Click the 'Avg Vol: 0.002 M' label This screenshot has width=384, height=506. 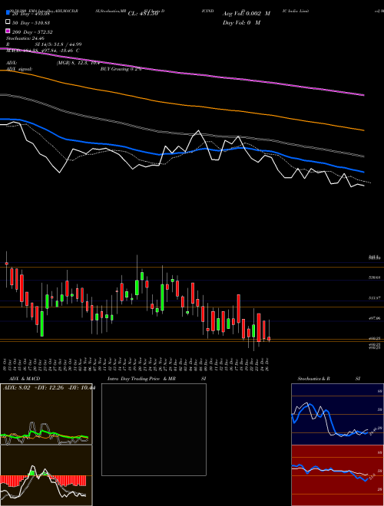247,13
